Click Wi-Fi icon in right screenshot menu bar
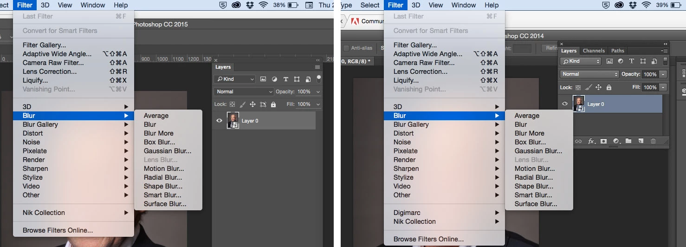 (646, 5)
